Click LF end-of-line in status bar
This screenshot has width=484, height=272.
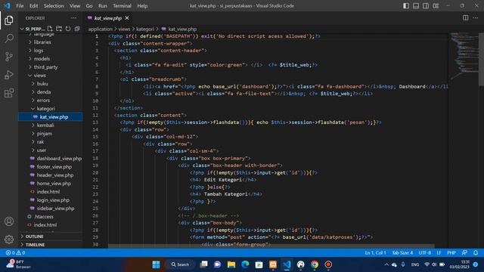pyautogui.click(x=439, y=252)
